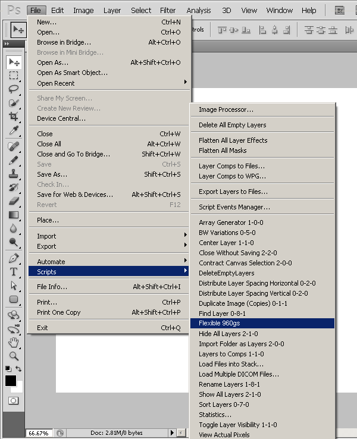The height and width of the screenshot is (439, 357).
Task: Select the Eyedropper tool
Action: point(14,130)
